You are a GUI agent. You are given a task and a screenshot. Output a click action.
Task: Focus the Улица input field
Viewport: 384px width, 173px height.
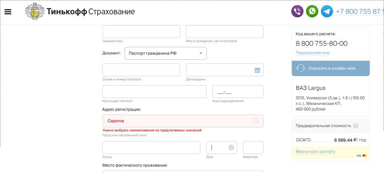point(151,147)
